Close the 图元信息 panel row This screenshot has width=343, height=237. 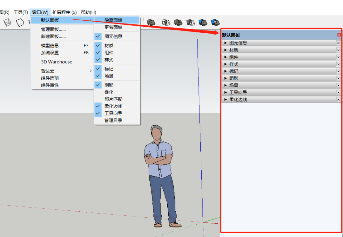coord(339,43)
